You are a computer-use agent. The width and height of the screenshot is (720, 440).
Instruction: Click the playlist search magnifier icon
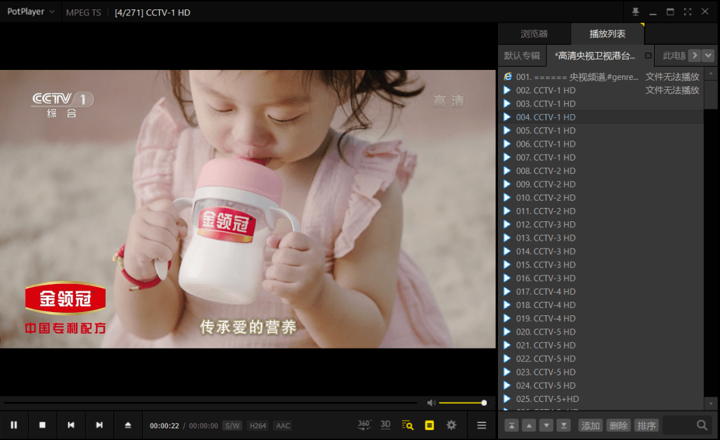tap(701, 425)
